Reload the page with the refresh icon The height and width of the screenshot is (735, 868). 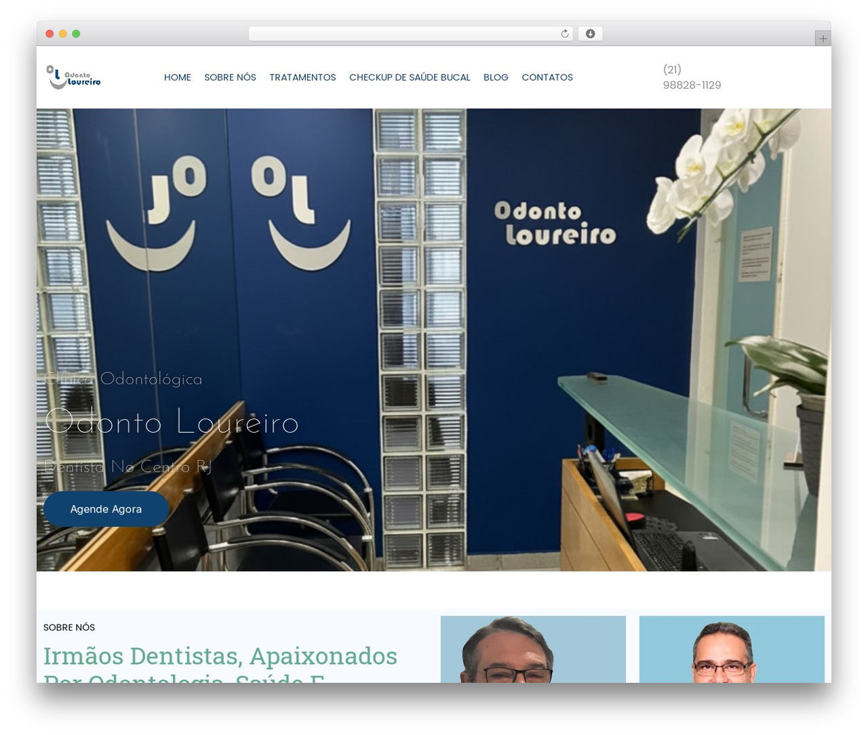click(565, 34)
